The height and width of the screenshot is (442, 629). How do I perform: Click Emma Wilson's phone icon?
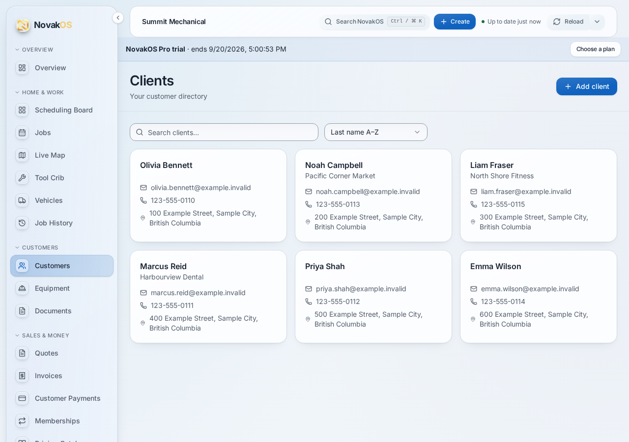click(474, 302)
